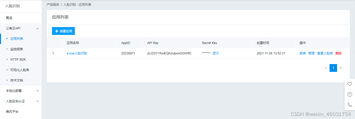Open 概览 in the sidebar

coord(9,18)
